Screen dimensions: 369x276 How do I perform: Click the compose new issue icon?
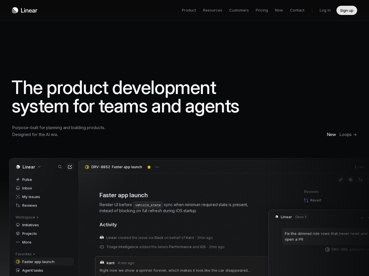[70, 167]
